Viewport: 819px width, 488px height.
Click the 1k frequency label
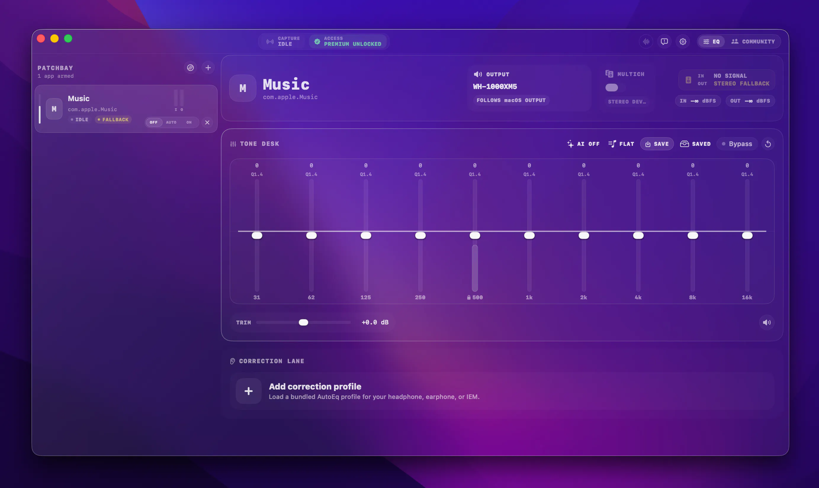pyautogui.click(x=529, y=297)
